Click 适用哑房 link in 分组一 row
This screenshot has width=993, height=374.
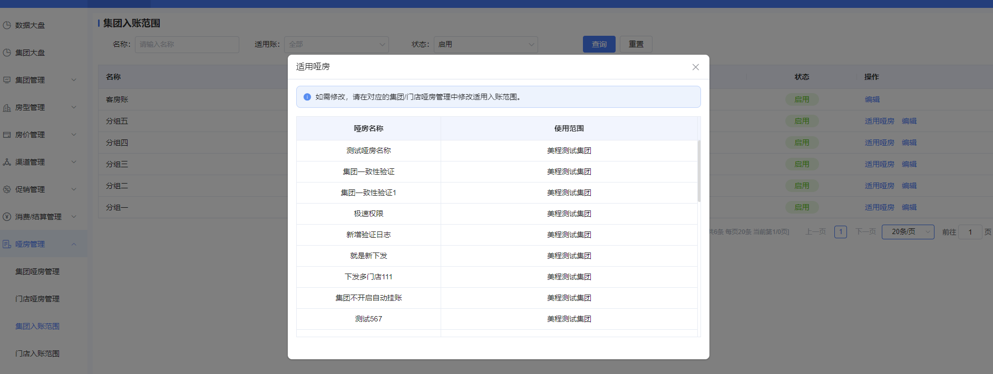(x=880, y=207)
